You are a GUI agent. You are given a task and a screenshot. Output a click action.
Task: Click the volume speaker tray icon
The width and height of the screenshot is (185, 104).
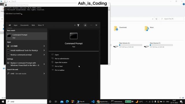[164, 101]
